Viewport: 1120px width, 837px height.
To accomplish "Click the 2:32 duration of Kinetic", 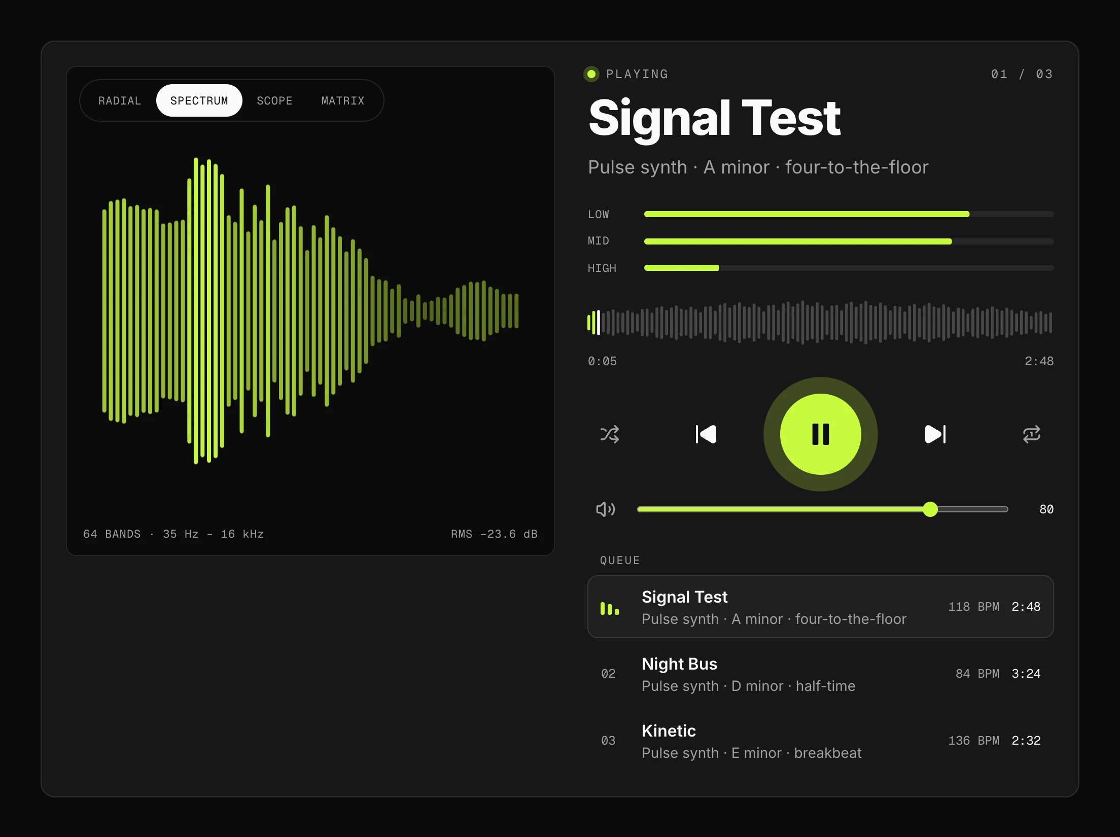I will click(x=1026, y=741).
